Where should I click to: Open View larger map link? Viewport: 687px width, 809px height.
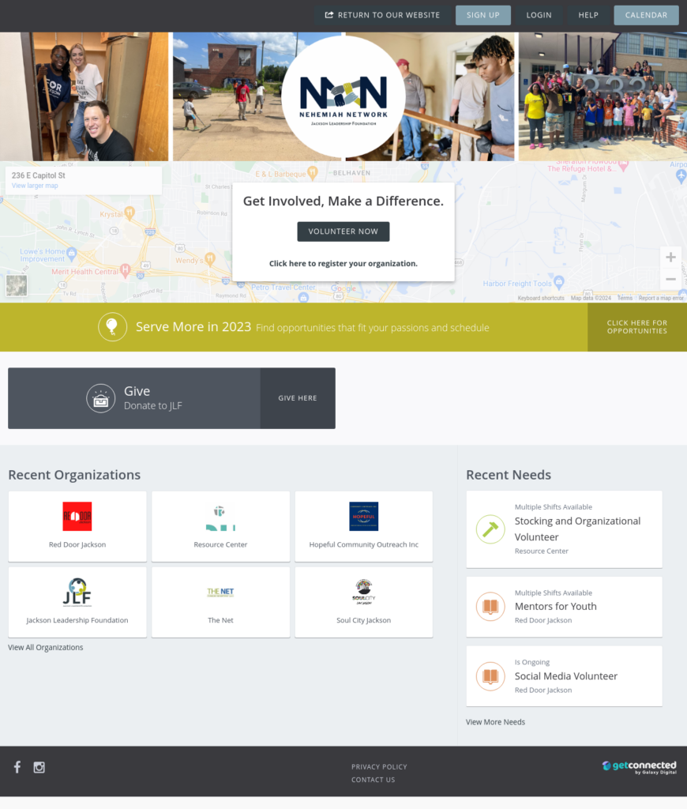point(35,186)
